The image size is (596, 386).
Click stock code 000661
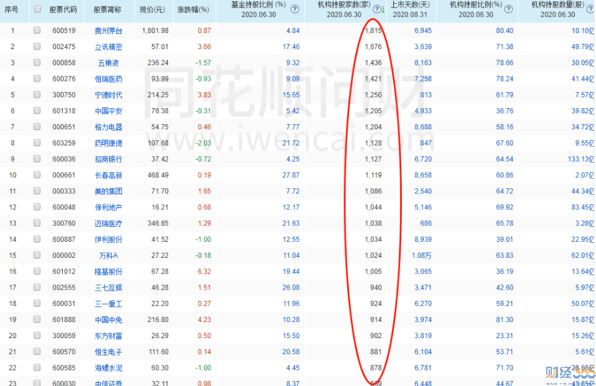tap(64, 175)
